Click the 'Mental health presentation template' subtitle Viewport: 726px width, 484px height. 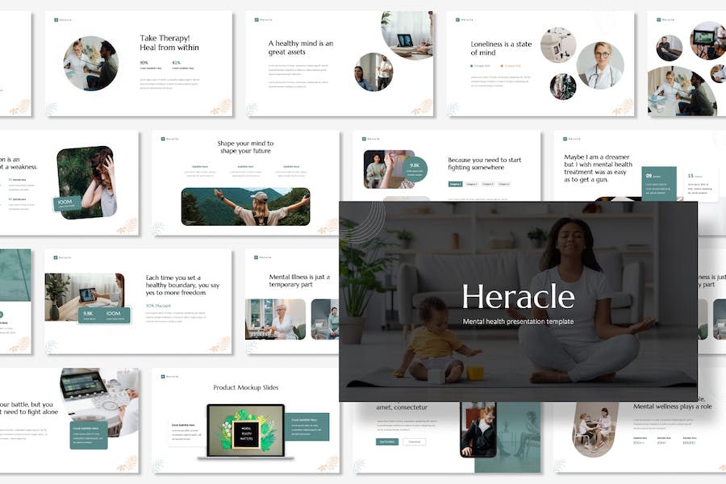[518, 321]
